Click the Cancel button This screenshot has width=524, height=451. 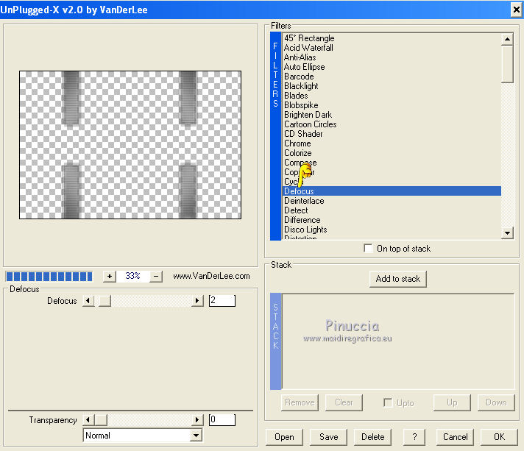coord(455,437)
